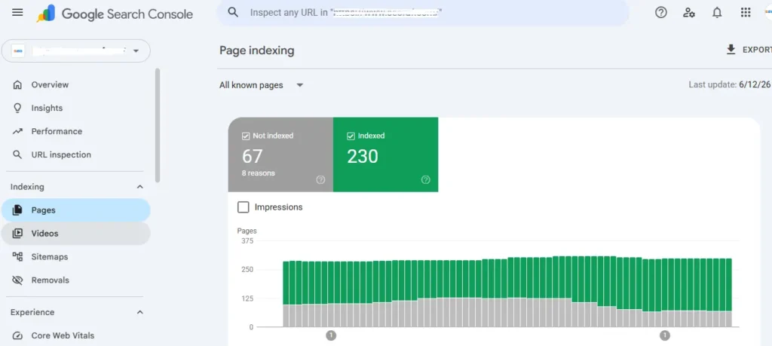Collapse the Experience section

coord(139,313)
